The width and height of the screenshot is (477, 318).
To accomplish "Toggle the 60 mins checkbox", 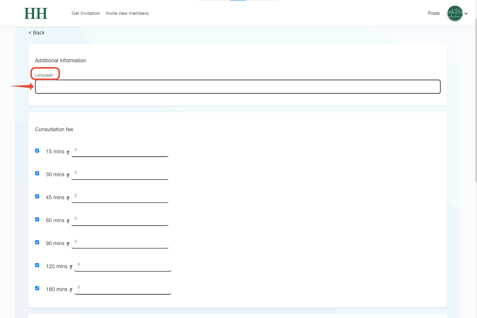I will 37,219.
